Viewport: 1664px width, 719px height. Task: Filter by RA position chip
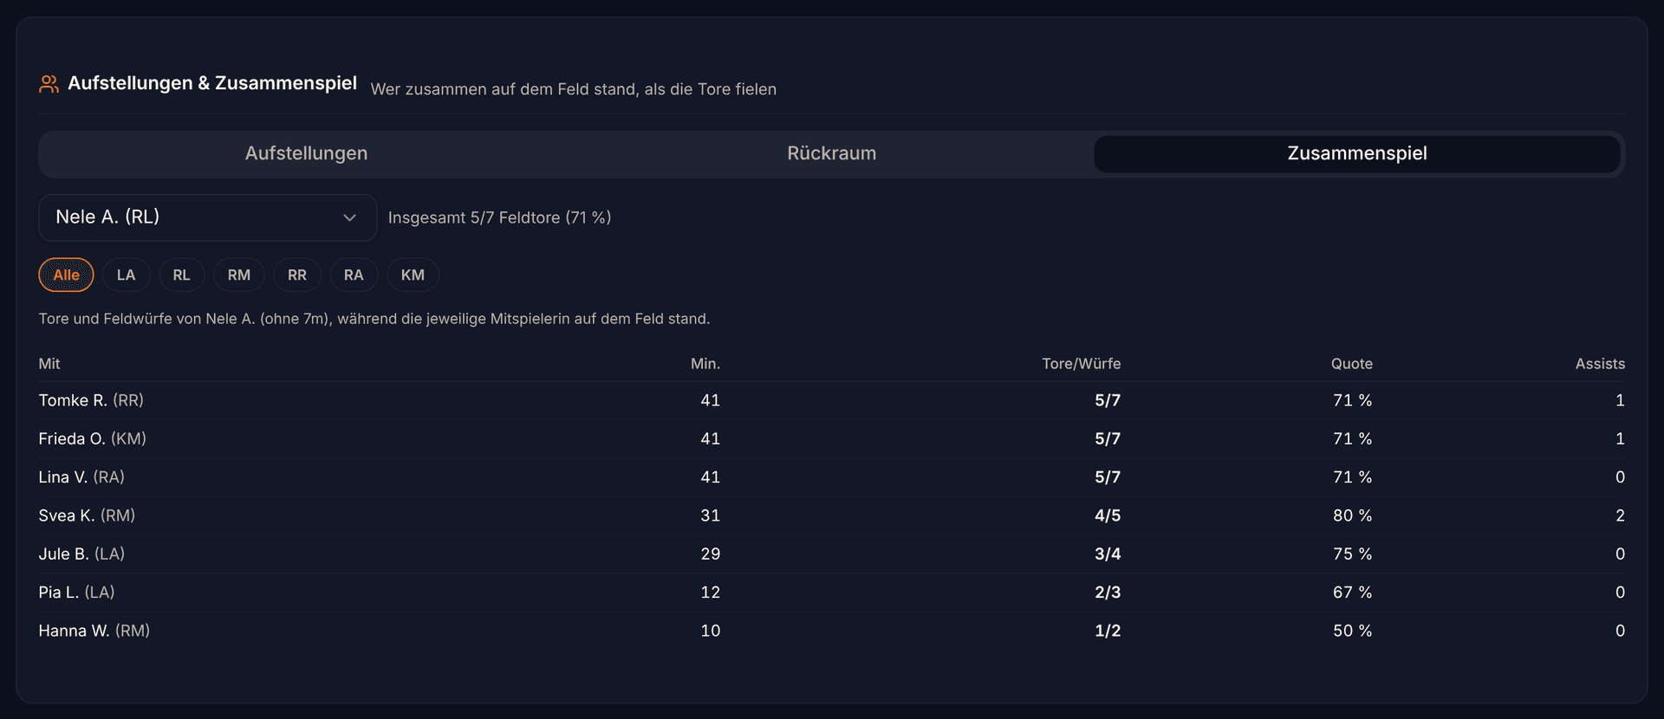(354, 275)
